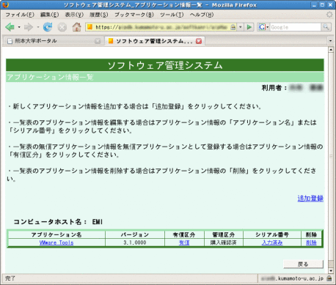The height and width of the screenshot is (285, 336).
Task: Click the コンピュータホスト名 EMI label
Action: (x=58, y=222)
